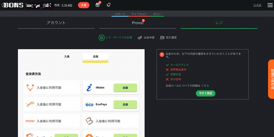Open the Promo tab

pos(138,23)
